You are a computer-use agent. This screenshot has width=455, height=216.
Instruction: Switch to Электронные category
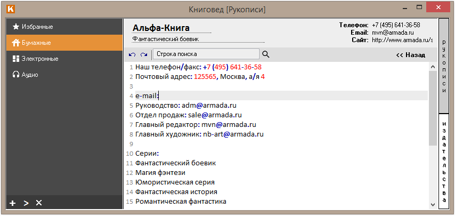[39, 59]
